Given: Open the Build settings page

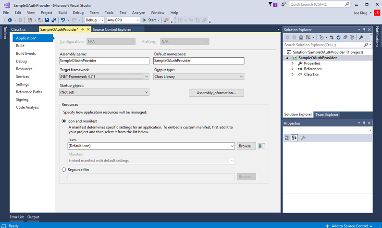Looking at the screenshot, I should click(x=20, y=46).
